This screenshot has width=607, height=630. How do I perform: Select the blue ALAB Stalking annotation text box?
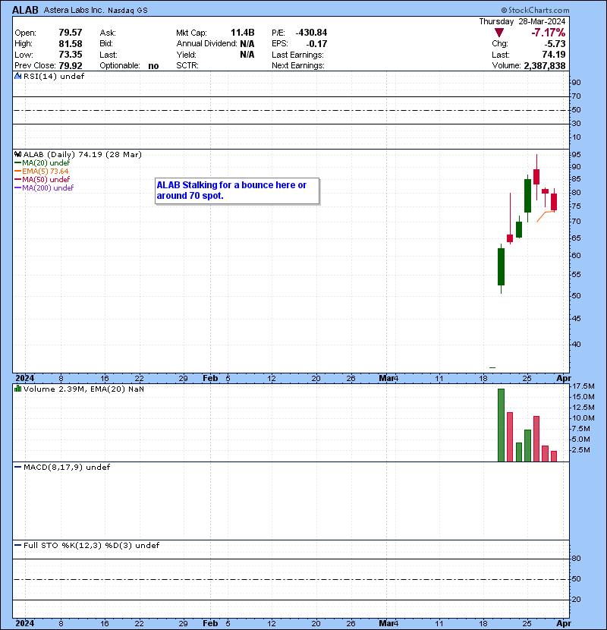237,191
